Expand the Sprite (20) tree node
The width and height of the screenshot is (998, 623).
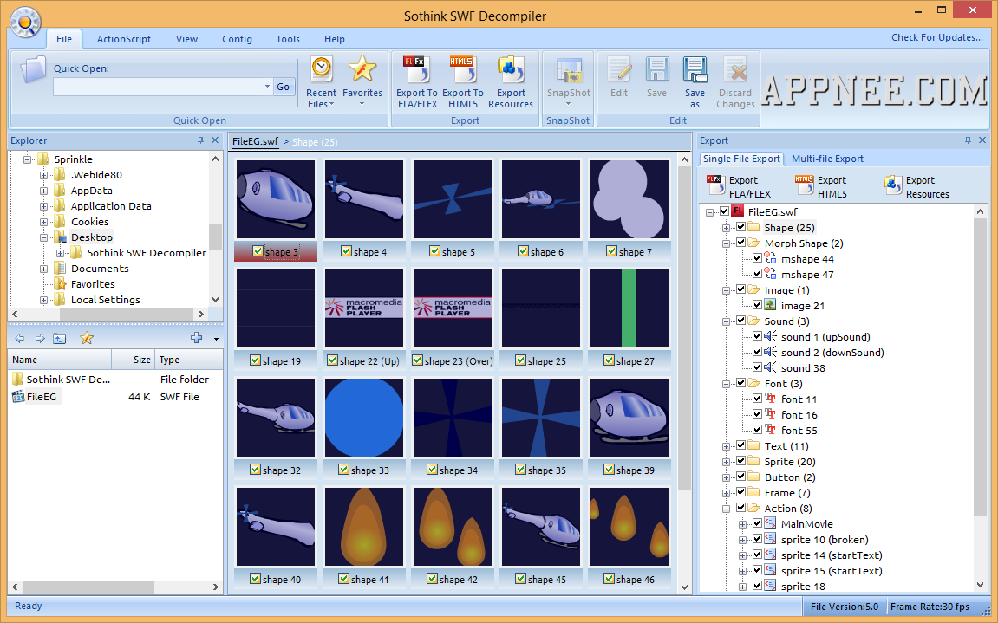click(727, 462)
